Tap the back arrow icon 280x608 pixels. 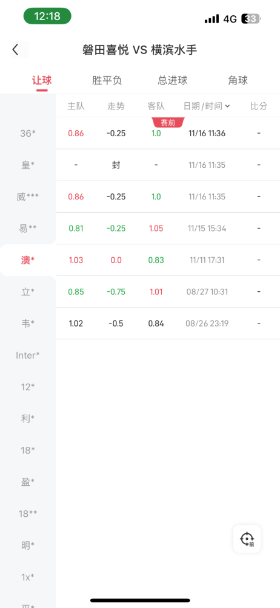click(16, 50)
